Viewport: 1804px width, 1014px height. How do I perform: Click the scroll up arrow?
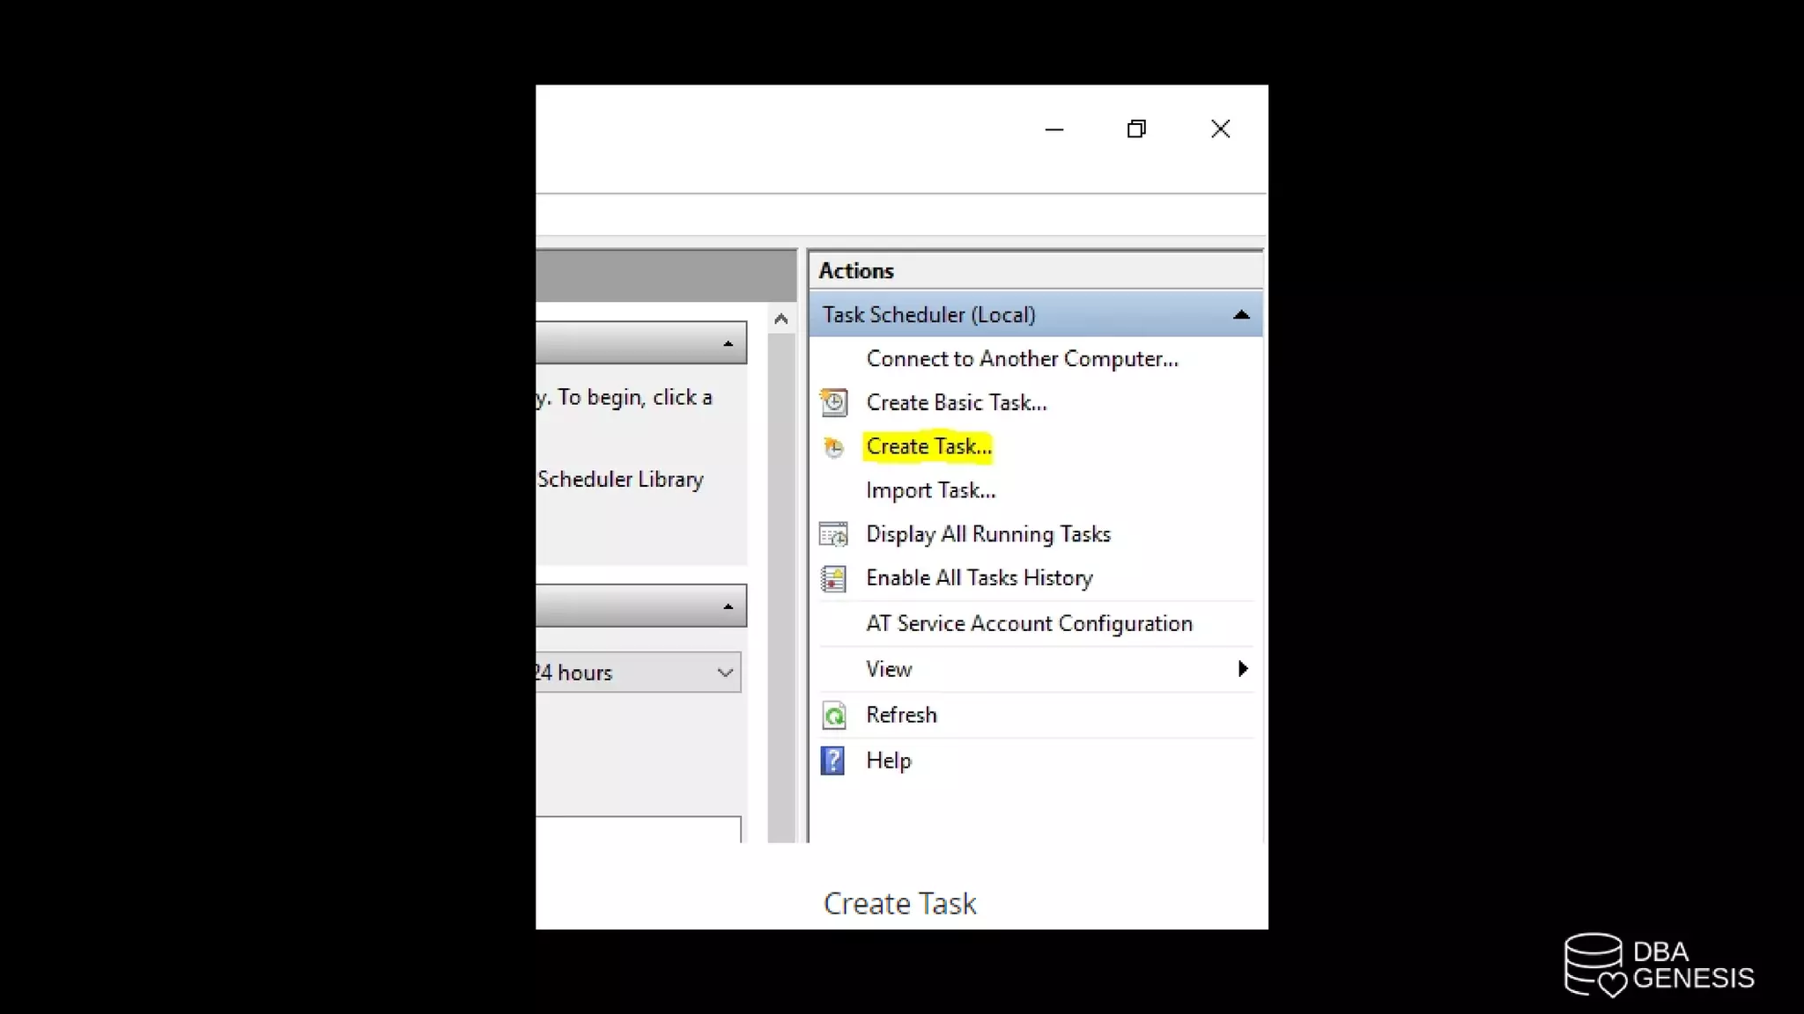pyautogui.click(x=780, y=320)
